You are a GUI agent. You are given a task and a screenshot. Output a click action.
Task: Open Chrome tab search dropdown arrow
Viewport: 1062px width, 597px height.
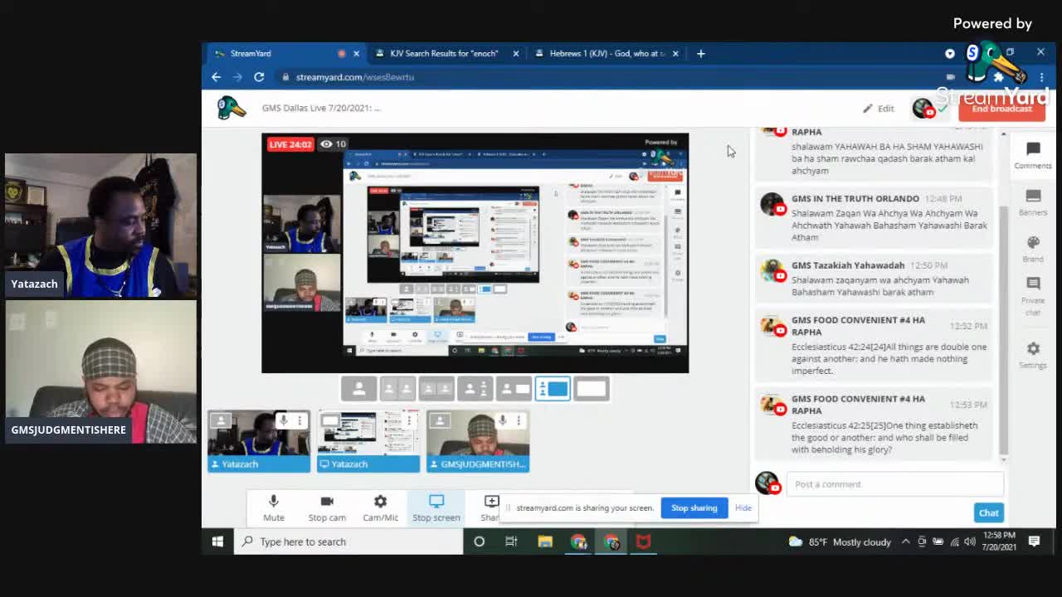(950, 53)
